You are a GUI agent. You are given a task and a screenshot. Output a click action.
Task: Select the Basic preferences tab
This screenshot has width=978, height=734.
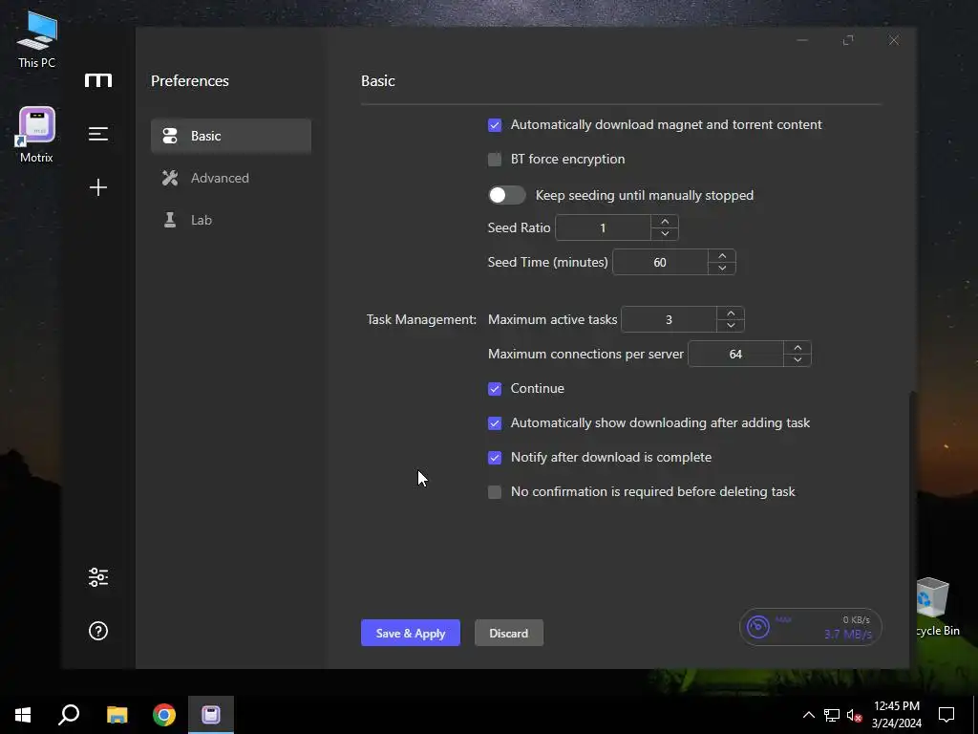pos(231,136)
